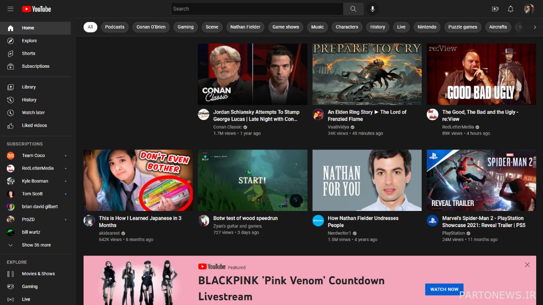Open the account avatar menu
The image size is (543, 305).
tap(529, 9)
